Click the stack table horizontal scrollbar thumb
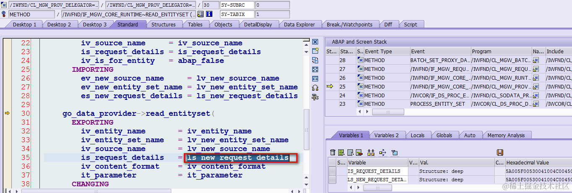The height and width of the screenshot is (193, 572). [388, 112]
